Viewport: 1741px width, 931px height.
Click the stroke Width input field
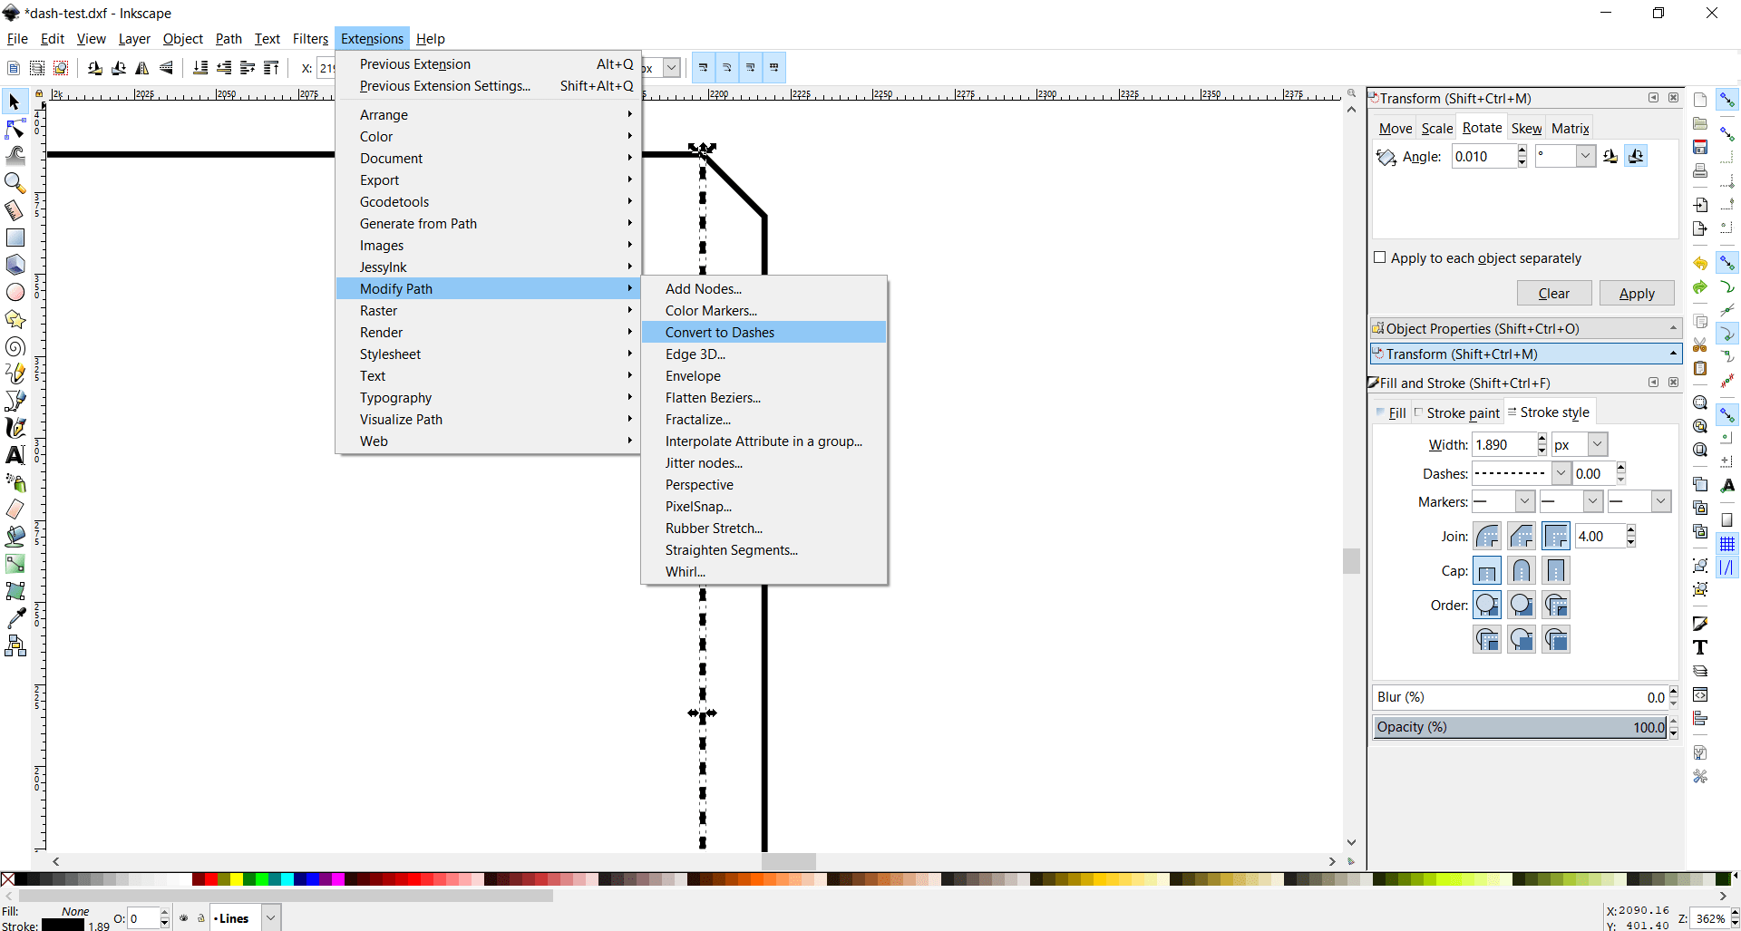[1504, 444]
